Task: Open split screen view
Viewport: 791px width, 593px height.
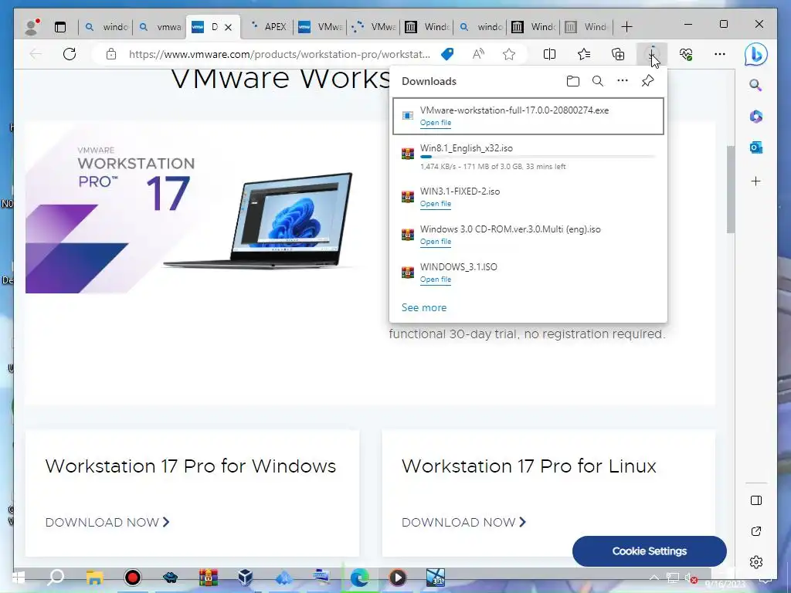Action: (x=549, y=54)
